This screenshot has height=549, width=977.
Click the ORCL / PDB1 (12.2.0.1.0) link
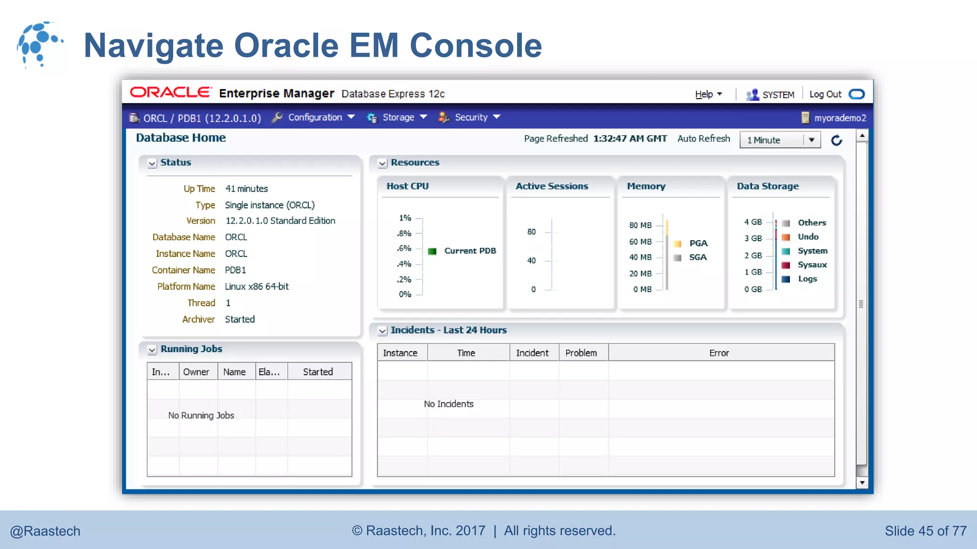[x=202, y=118]
